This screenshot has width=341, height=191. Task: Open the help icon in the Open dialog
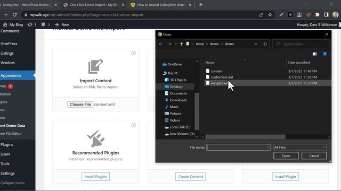pos(324,54)
